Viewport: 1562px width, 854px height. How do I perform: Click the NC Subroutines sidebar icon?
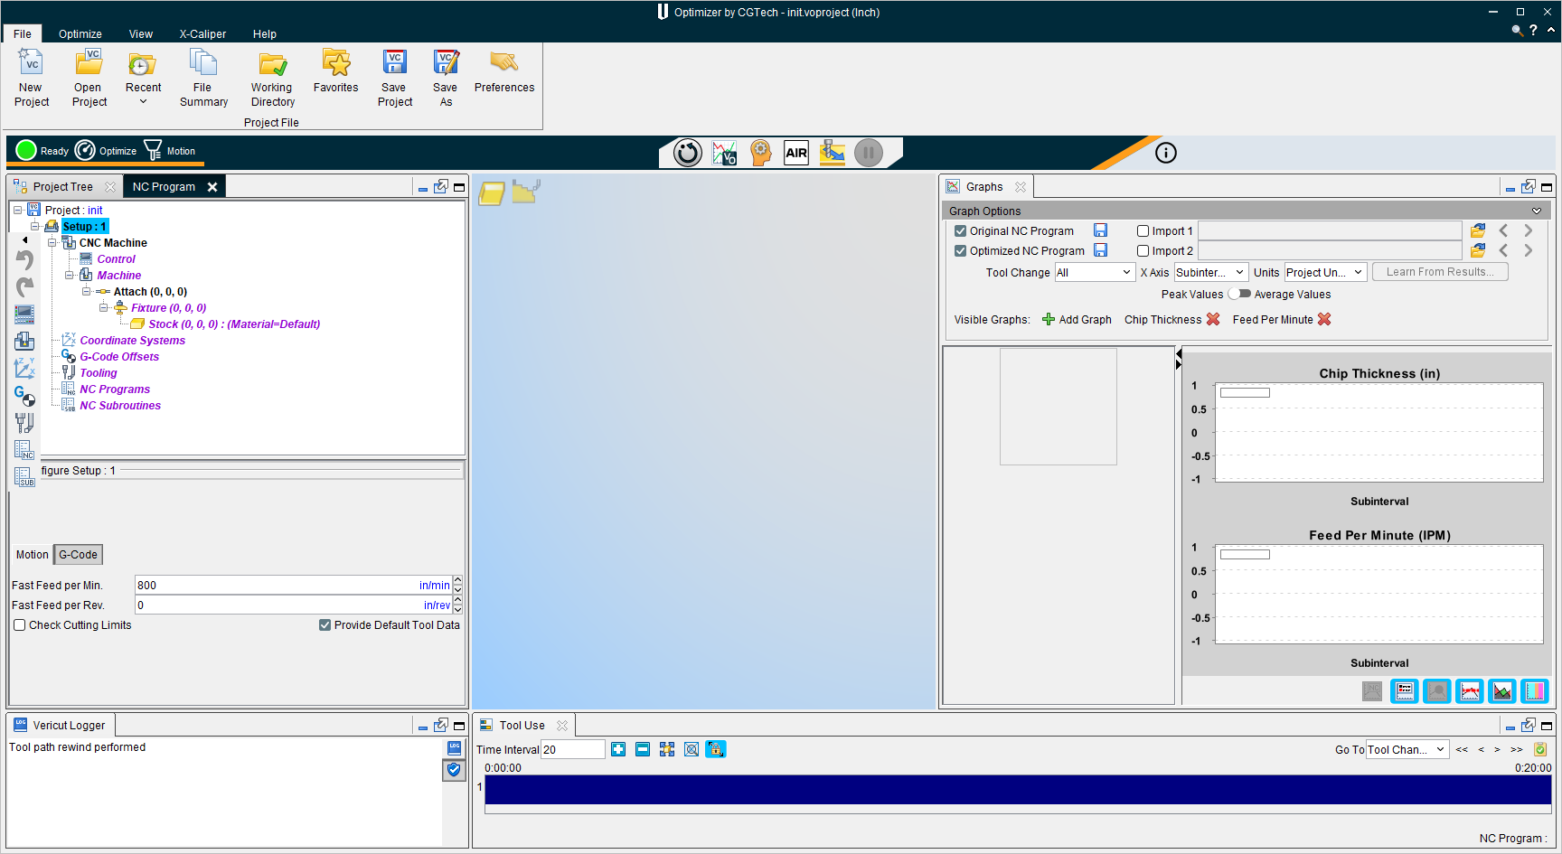[24, 477]
